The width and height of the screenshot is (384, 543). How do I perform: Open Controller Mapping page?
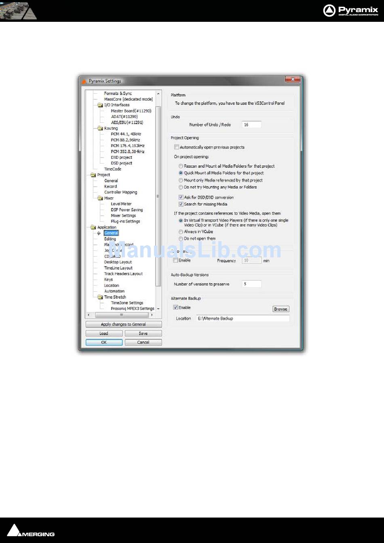pyautogui.click(x=120, y=192)
